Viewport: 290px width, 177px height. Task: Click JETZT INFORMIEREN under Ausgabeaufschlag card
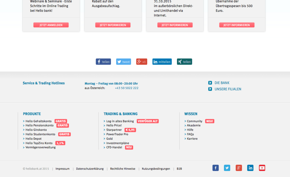point(113,25)
